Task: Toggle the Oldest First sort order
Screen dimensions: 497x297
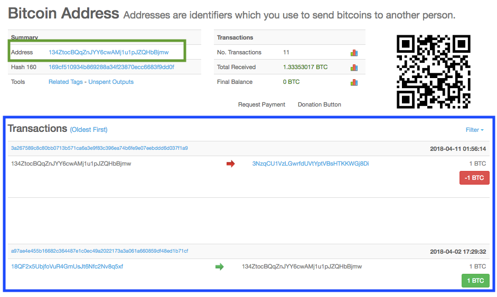Action: [89, 129]
